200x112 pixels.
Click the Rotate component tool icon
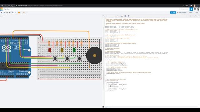click(x=1, y=12)
